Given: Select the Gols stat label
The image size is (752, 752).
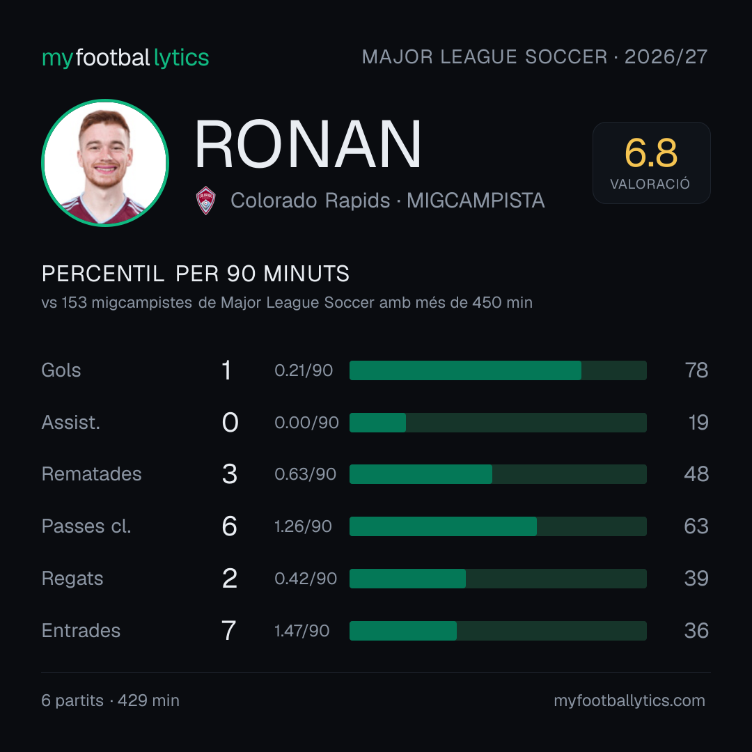Looking at the screenshot, I should [61, 370].
